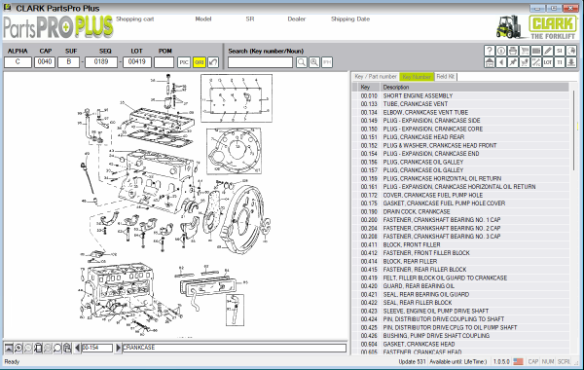This screenshot has width=584, height=370.
Task: Select row DRAIN COCK, CRANKCASE
Action: 460,211
